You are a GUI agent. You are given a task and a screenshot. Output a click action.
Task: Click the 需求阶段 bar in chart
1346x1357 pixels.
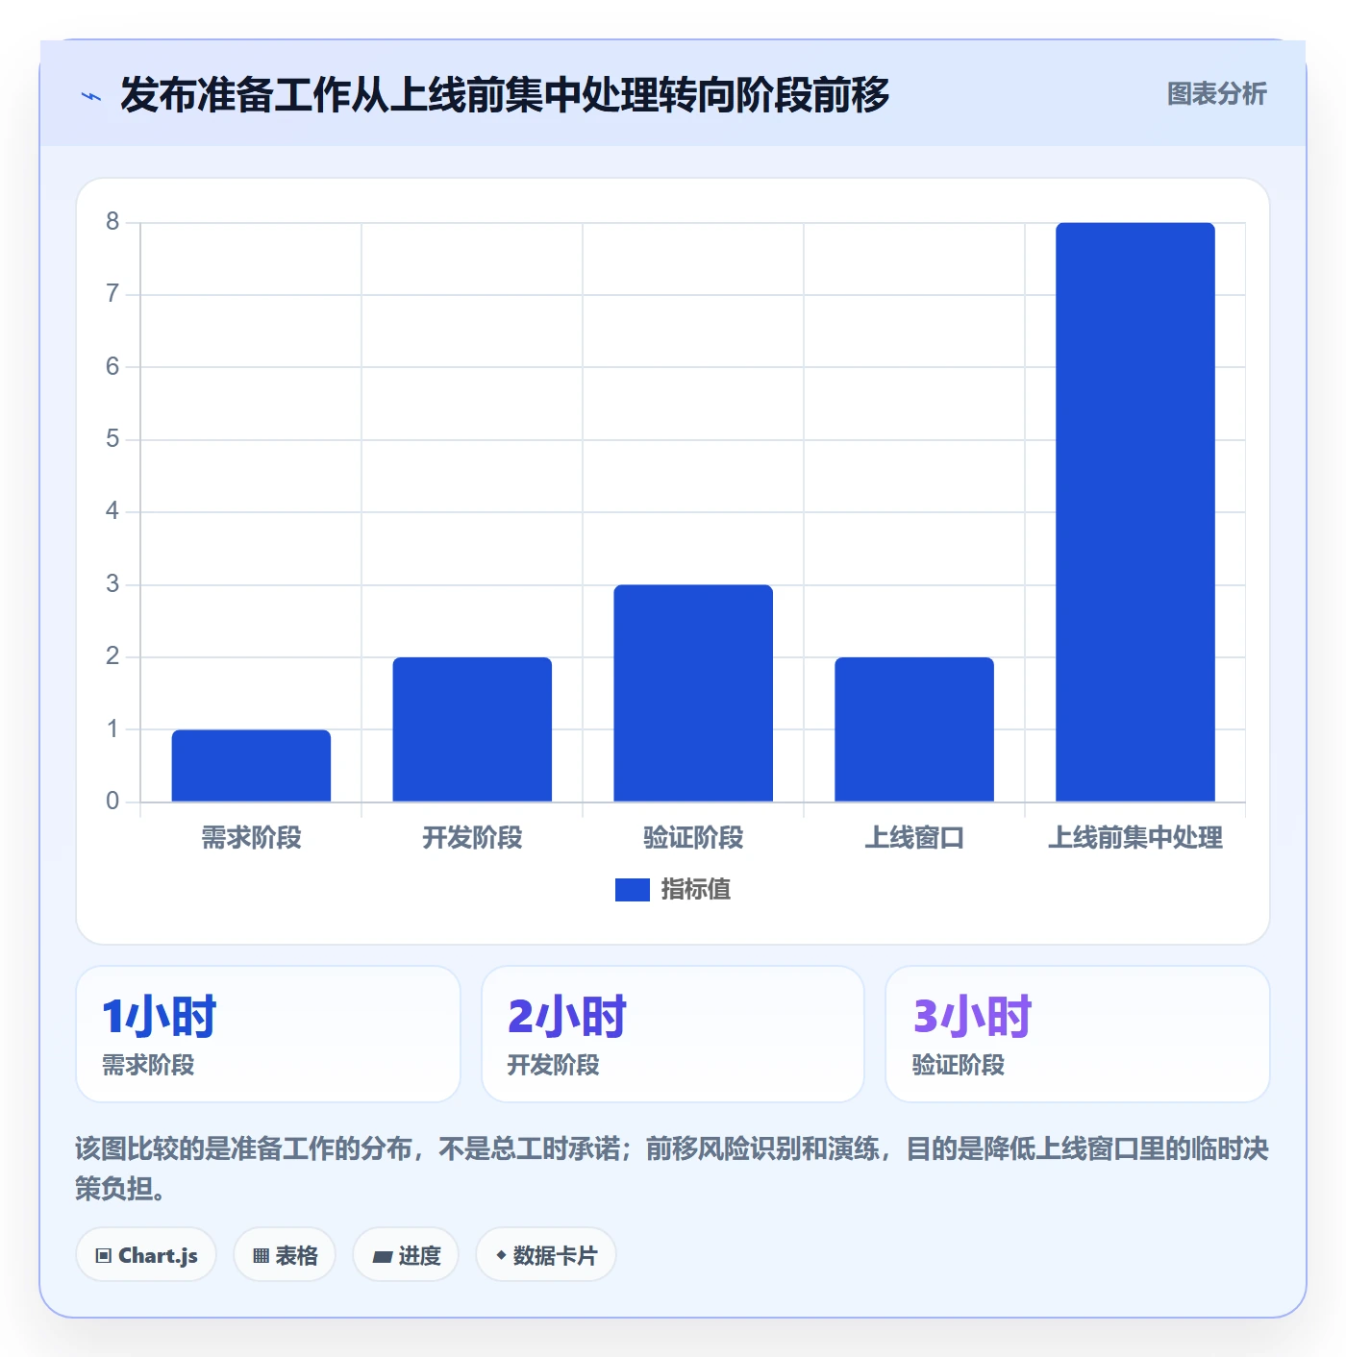tap(251, 765)
